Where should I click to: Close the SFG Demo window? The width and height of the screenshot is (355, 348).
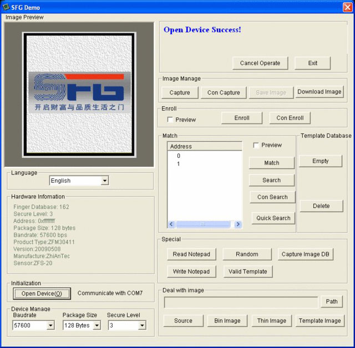pos(348,7)
